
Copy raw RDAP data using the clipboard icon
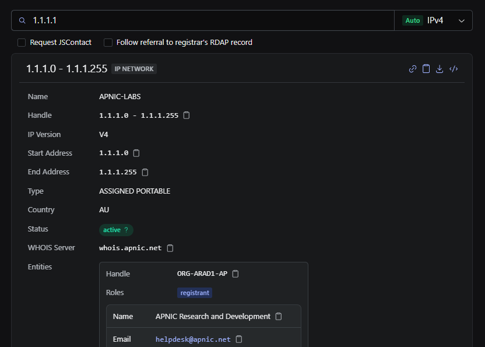click(x=426, y=68)
